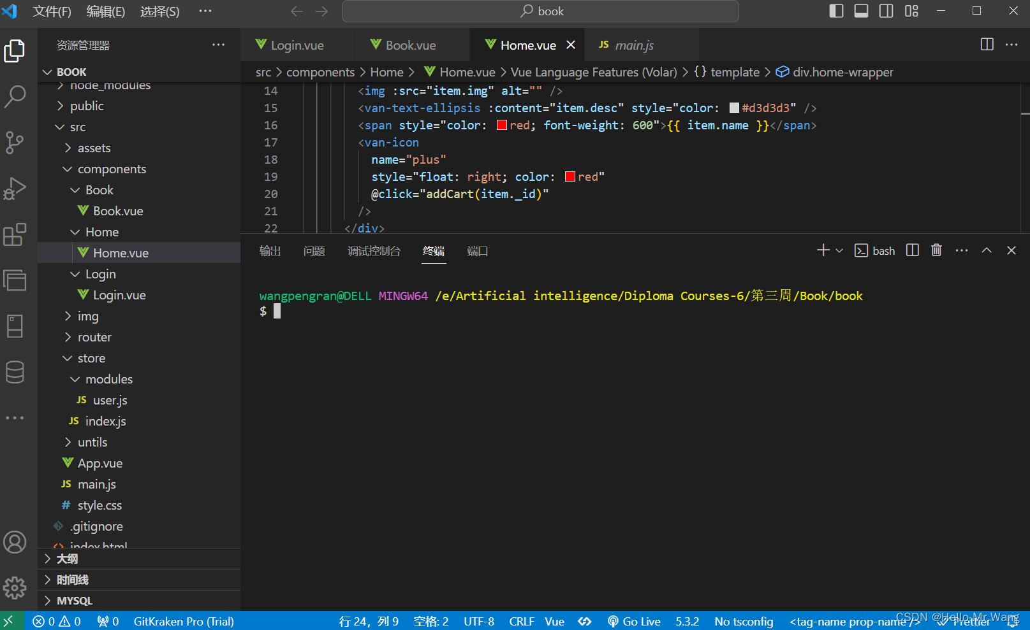Open the Manage settings gear

pos(15,588)
